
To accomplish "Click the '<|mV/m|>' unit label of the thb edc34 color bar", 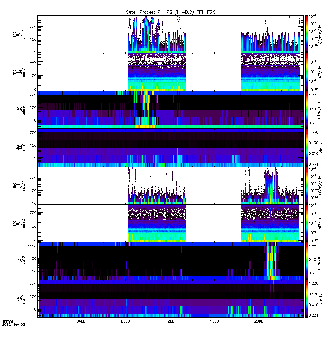I will point(319,110).
